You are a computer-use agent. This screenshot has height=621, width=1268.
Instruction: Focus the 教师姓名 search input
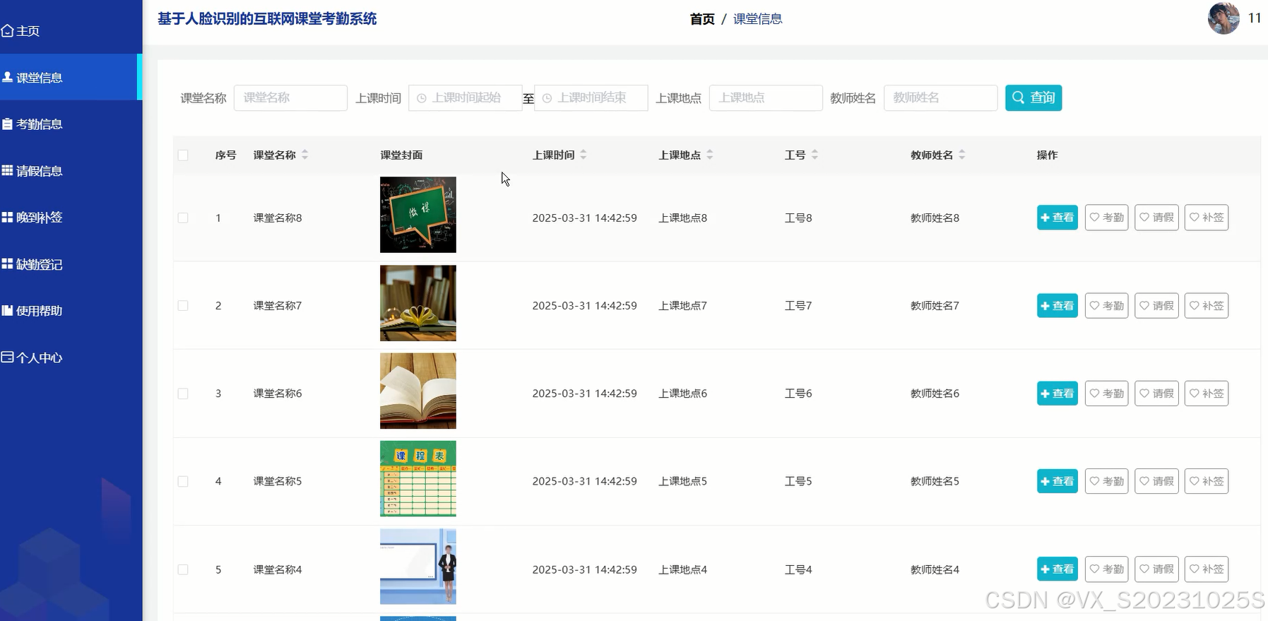pyautogui.click(x=940, y=98)
